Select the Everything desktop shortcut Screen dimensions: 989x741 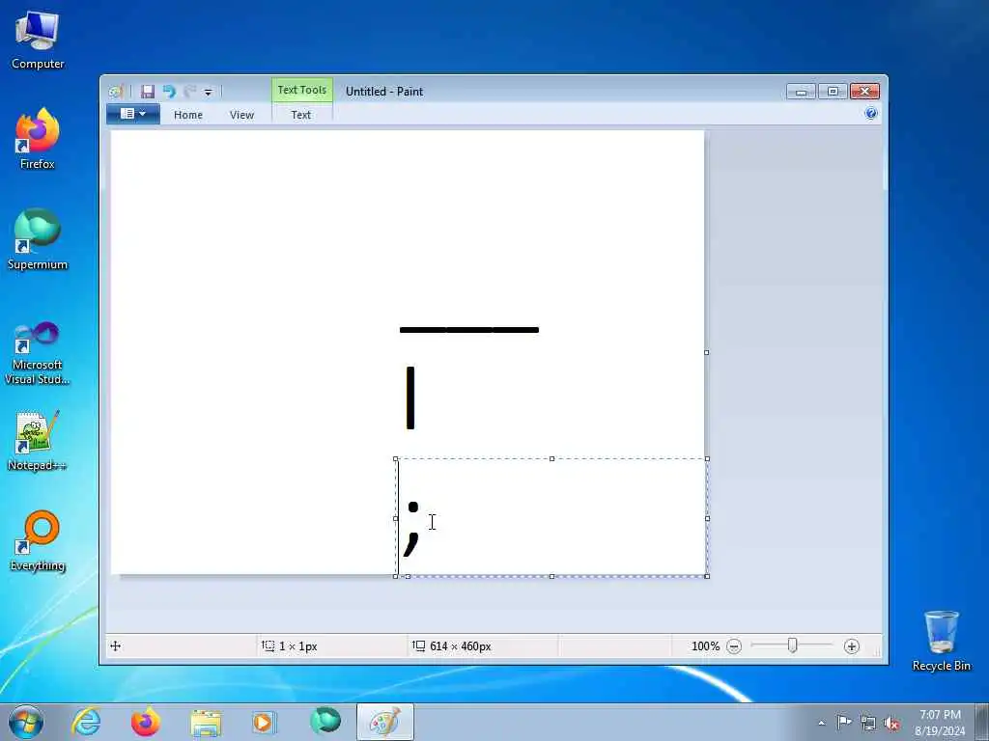pos(38,541)
